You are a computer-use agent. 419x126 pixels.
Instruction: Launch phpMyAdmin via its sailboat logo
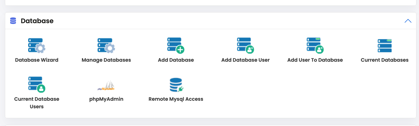coord(106,85)
